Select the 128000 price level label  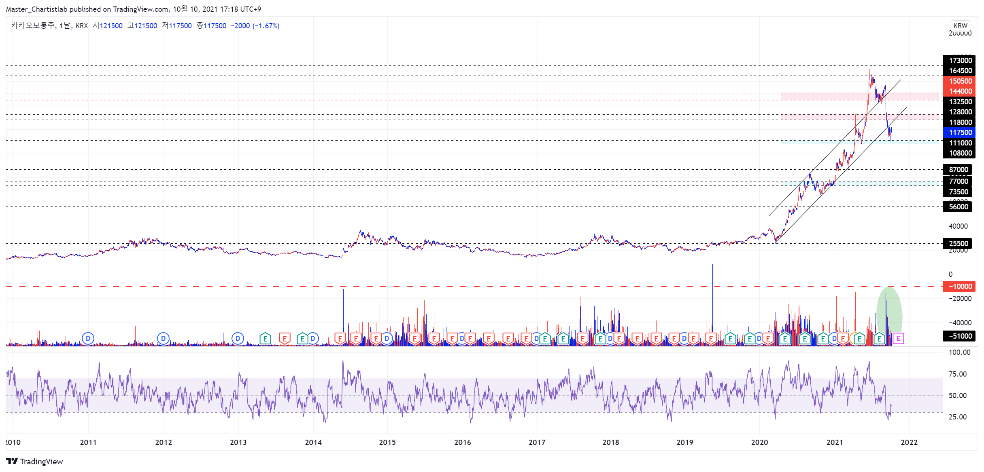point(959,112)
